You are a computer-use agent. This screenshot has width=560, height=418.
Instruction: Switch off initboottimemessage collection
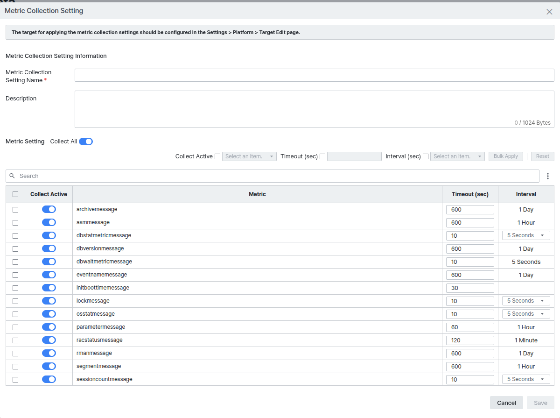point(49,288)
